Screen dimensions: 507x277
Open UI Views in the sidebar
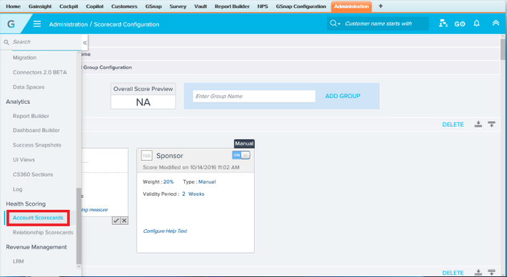24,160
